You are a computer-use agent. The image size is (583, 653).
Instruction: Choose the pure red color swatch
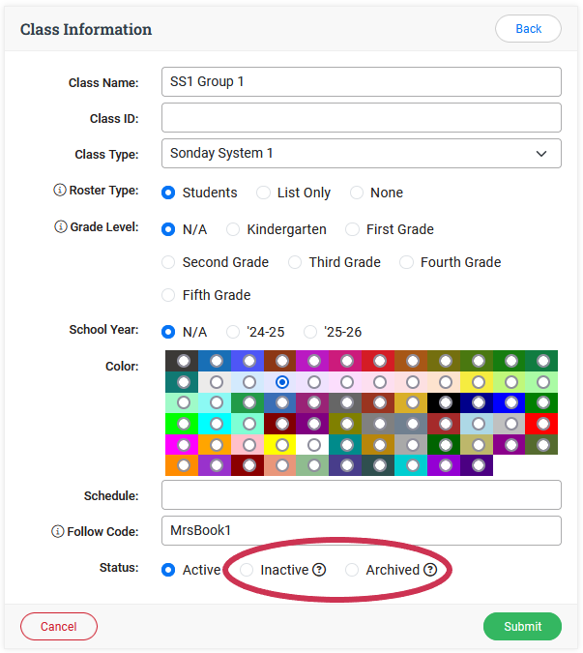(x=543, y=424)
